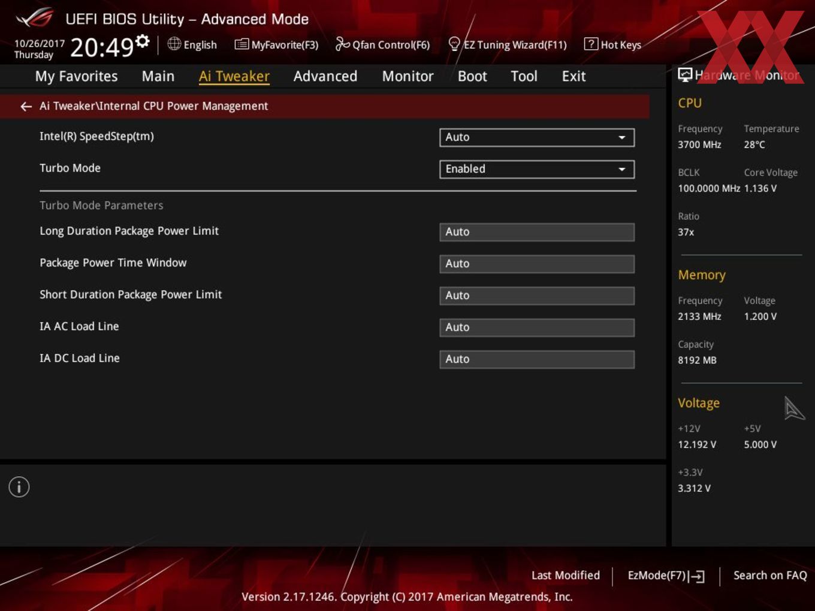The image size is (815, 611).
Task: Click the Core Voltage 1.136 V value
Action: pos(760,188)
